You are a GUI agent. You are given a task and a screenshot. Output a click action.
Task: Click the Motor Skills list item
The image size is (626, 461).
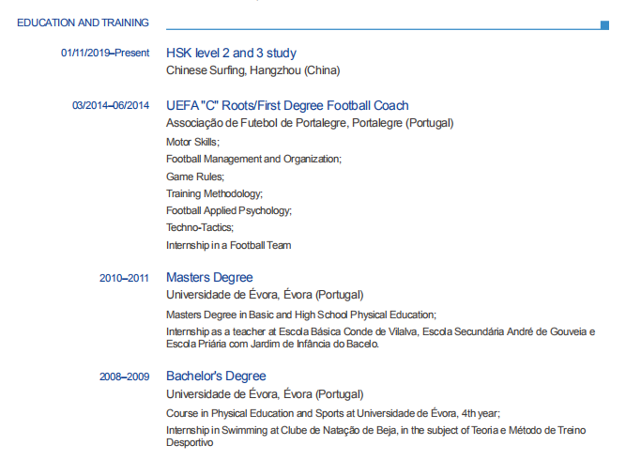pos(192,142)
